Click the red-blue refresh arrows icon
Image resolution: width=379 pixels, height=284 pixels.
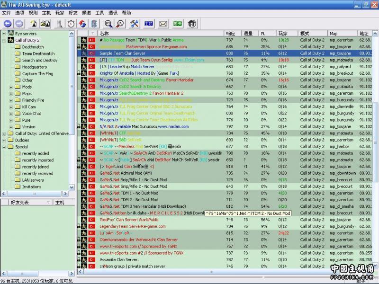[82, 24]
